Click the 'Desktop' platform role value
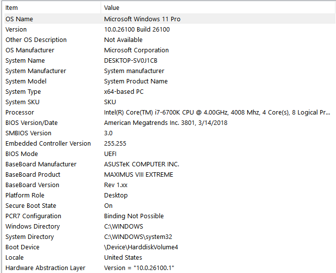Image resolution: width=336 pixels, height=273 pixels. click(x=116, y=195)
